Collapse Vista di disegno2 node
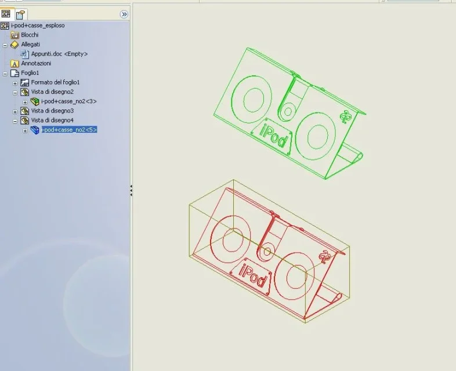The width and height of the screenshot is (456, 371). 15,93
